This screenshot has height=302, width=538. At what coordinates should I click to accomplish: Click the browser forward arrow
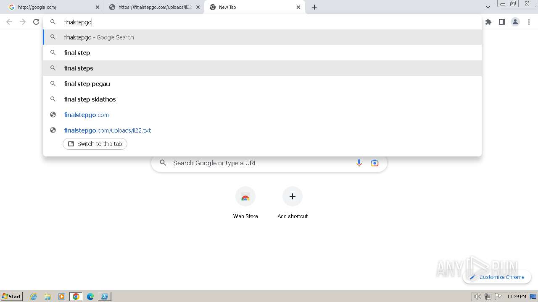click(23, 22)
